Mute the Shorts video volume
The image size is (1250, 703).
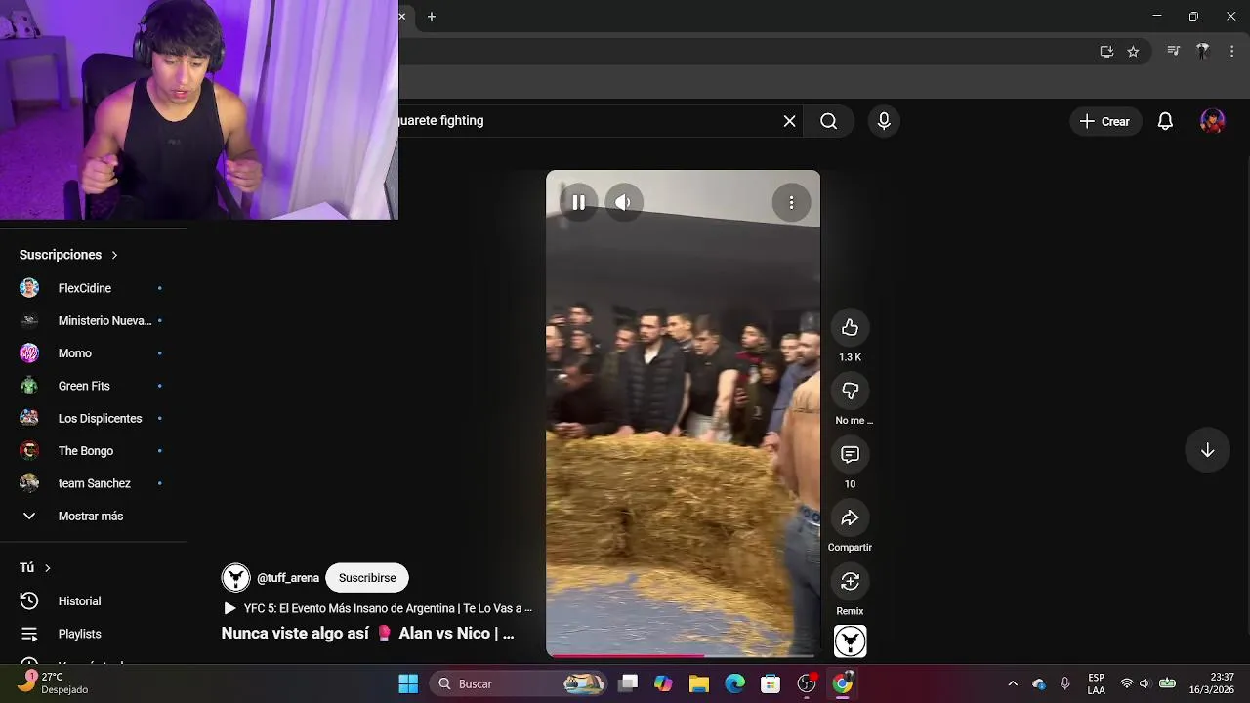(x=623, y=202)
